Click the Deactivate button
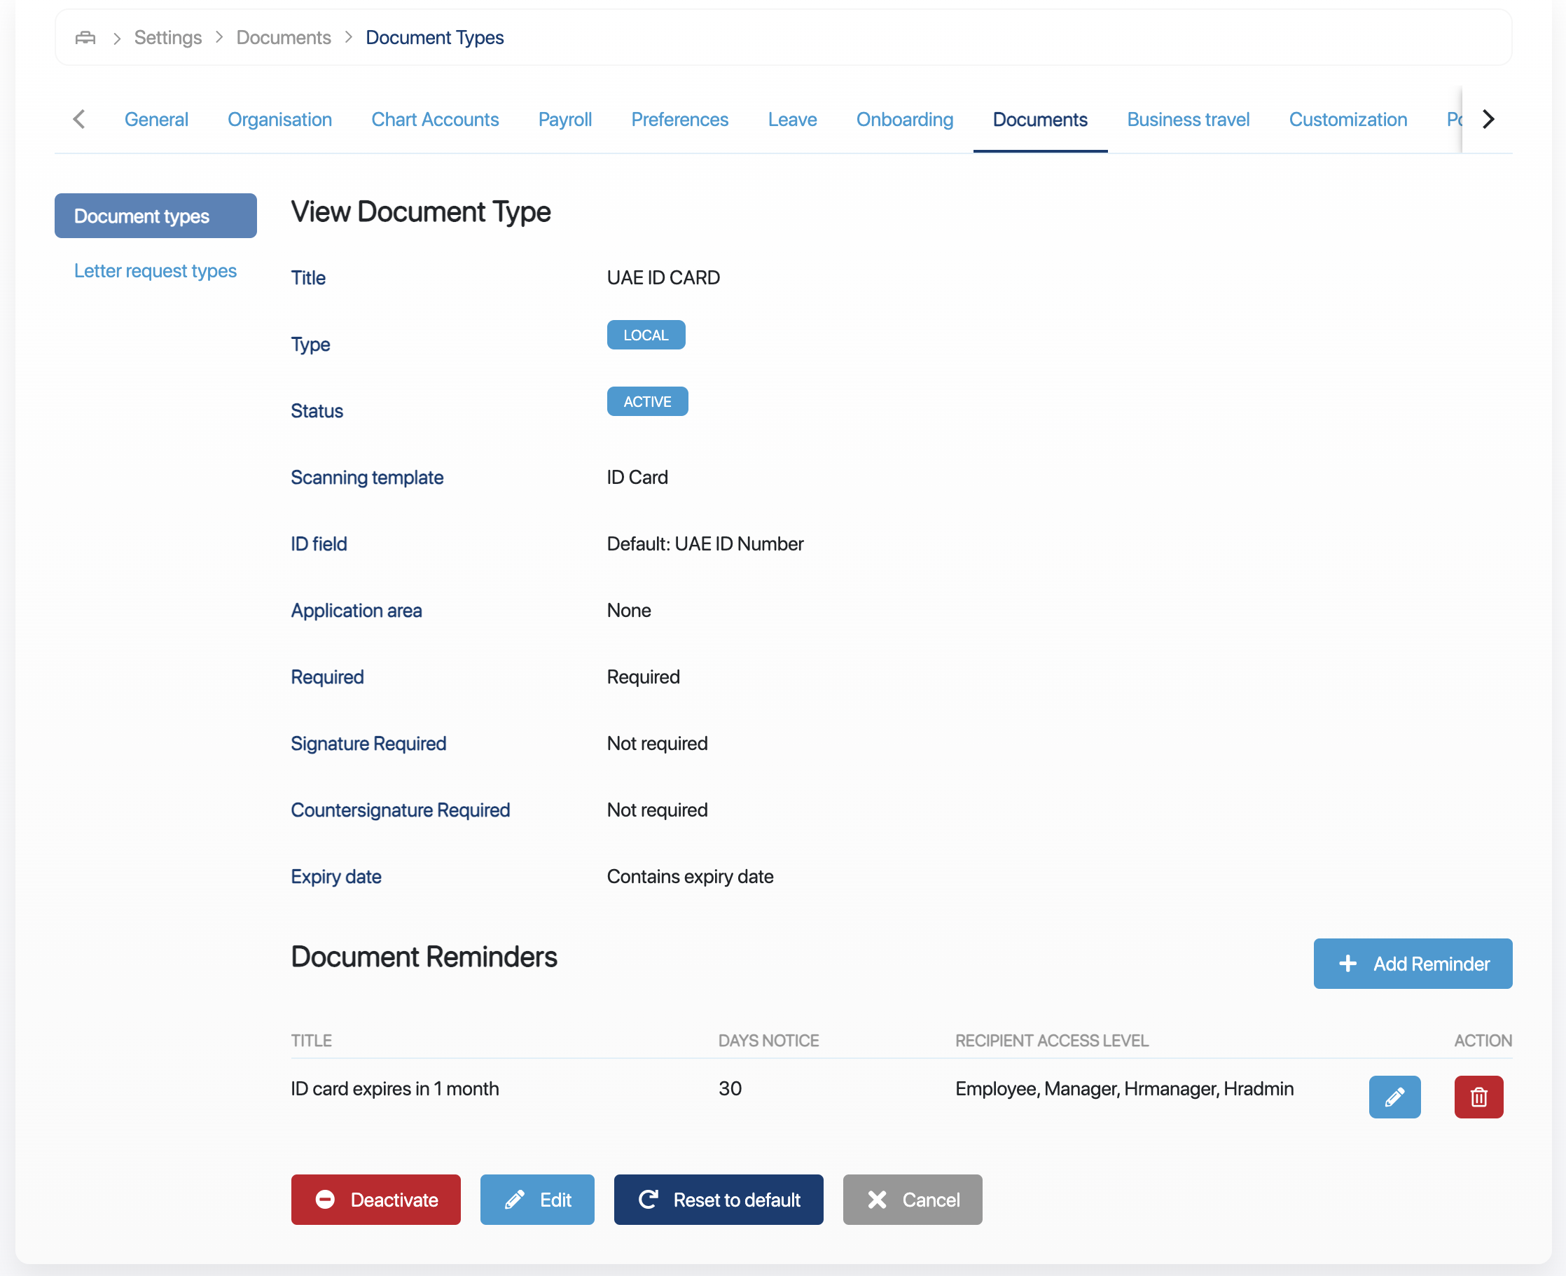The height and width of the screenshot is (1276, 1566). (375, 1200)
